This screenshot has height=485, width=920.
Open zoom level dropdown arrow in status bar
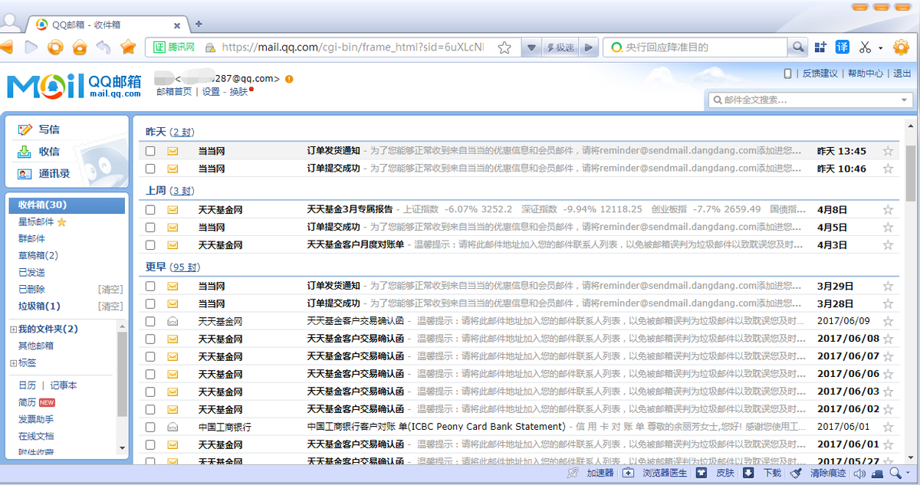[x=908, y=474]
